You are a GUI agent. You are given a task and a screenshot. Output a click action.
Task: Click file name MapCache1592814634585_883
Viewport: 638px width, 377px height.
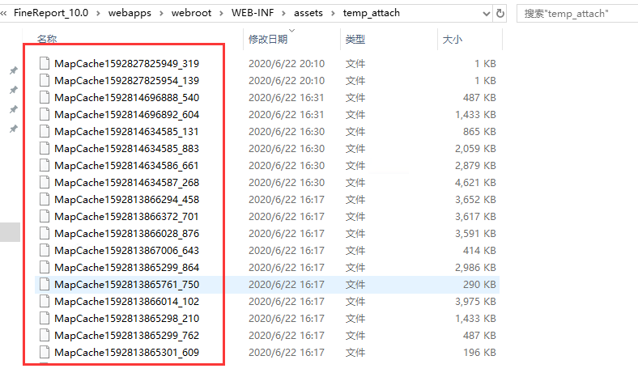[126, 148]
